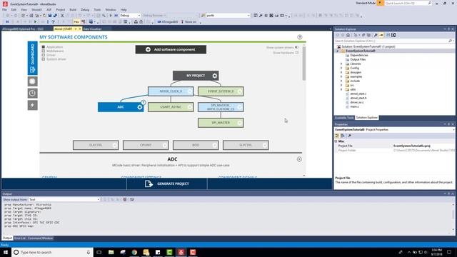Open the clock configurator sidebar icon

click(x=32, y=94)
